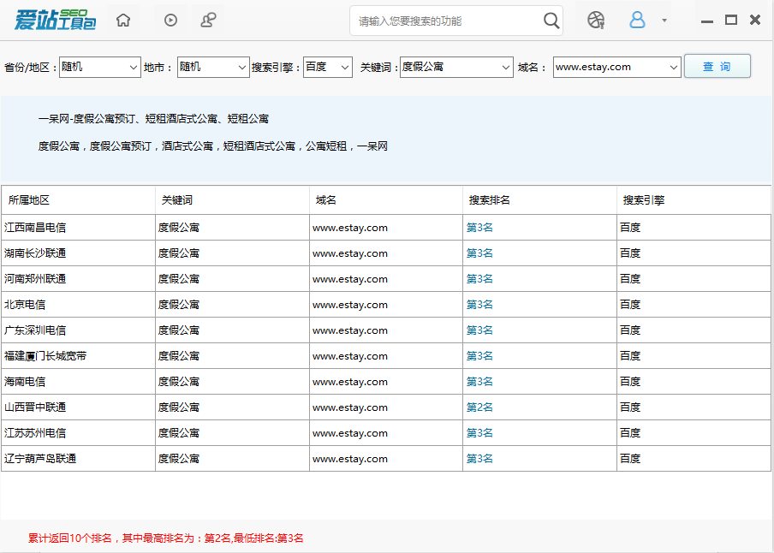774x553 pixels.
Task: Click the 爱站SEO工具包 logo
Action: [56, 19]
